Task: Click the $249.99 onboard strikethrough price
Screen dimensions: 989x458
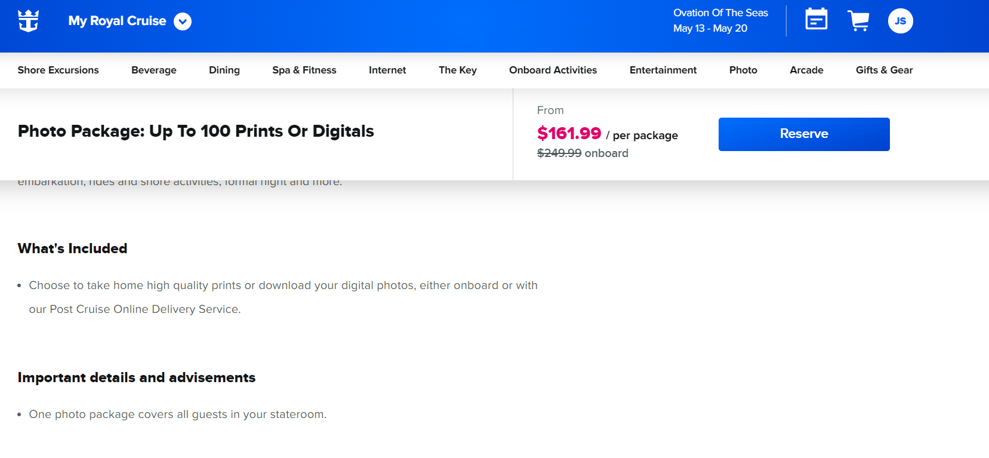Action: pos(583,153)
